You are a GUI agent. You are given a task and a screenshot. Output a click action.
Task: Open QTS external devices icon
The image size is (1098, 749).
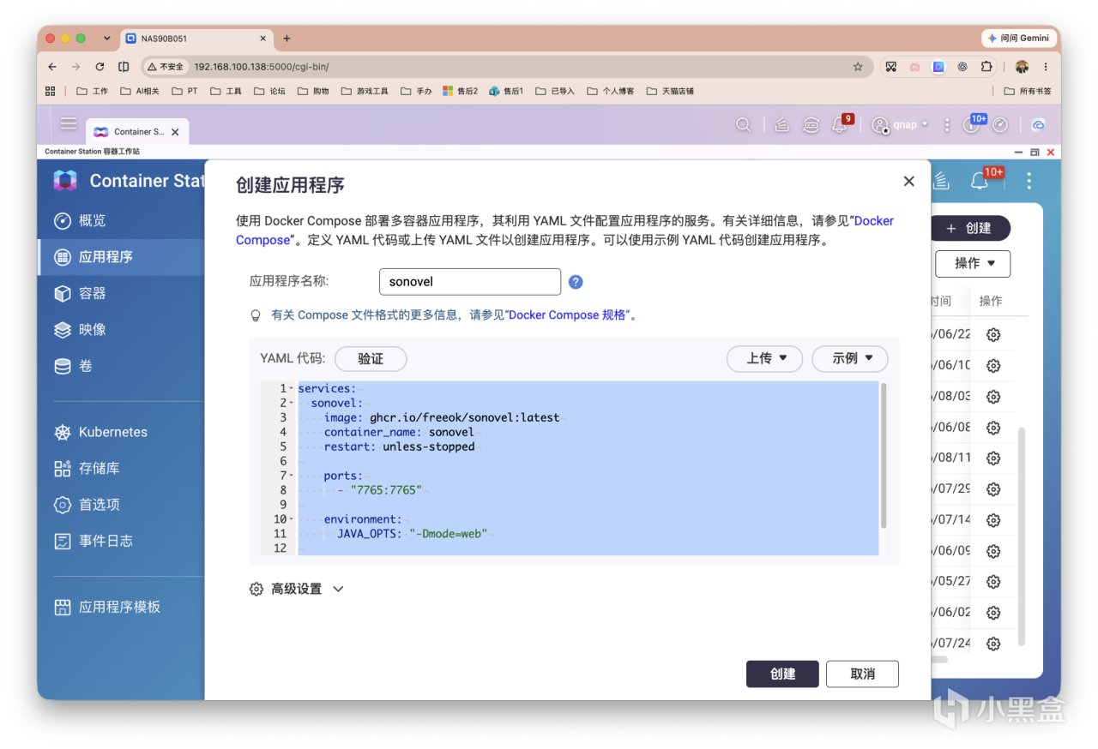[811, 125]
